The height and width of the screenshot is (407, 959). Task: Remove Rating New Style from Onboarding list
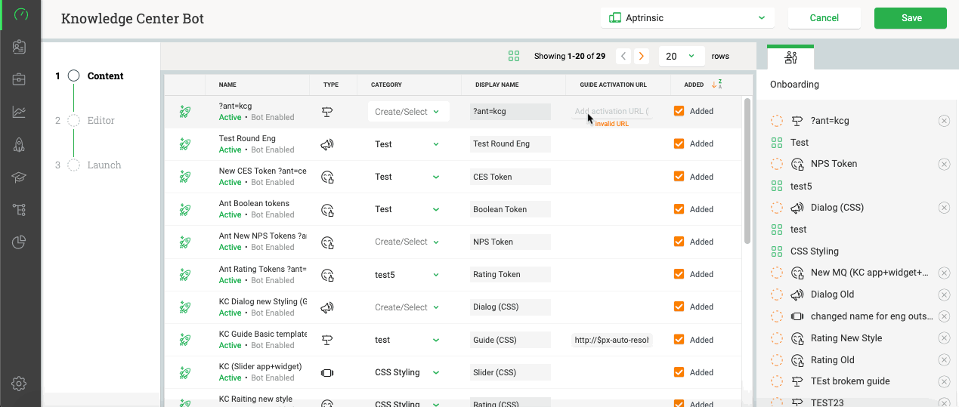click(944, 338)
